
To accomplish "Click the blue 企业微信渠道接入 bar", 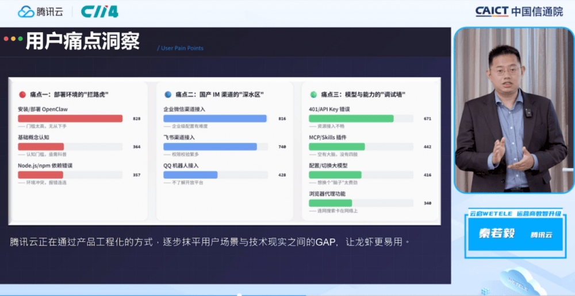I will pyautogui.click(x=215, y=119).
